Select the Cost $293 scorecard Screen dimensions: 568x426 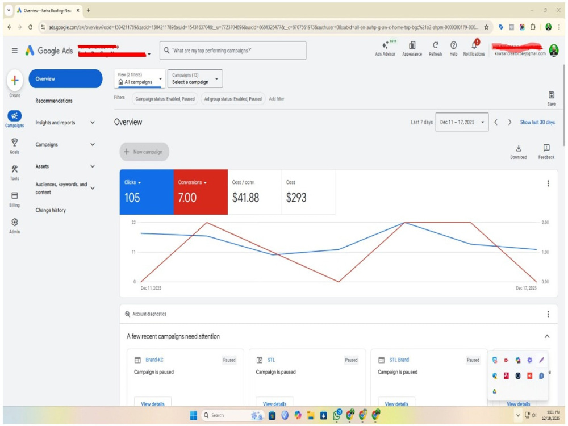[308, 192]
